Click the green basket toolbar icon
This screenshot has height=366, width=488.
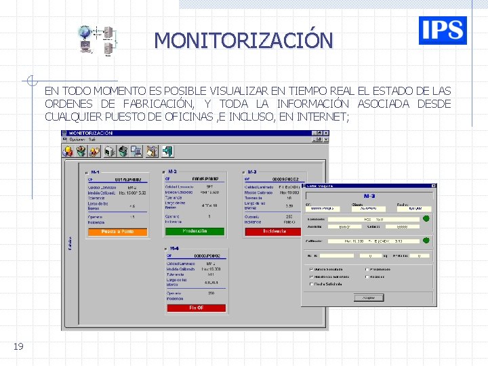81,152
